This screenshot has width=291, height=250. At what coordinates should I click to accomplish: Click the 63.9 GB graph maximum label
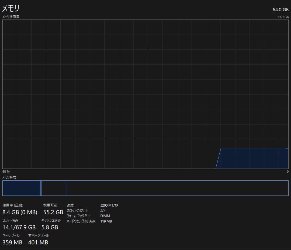coord(283,17)
